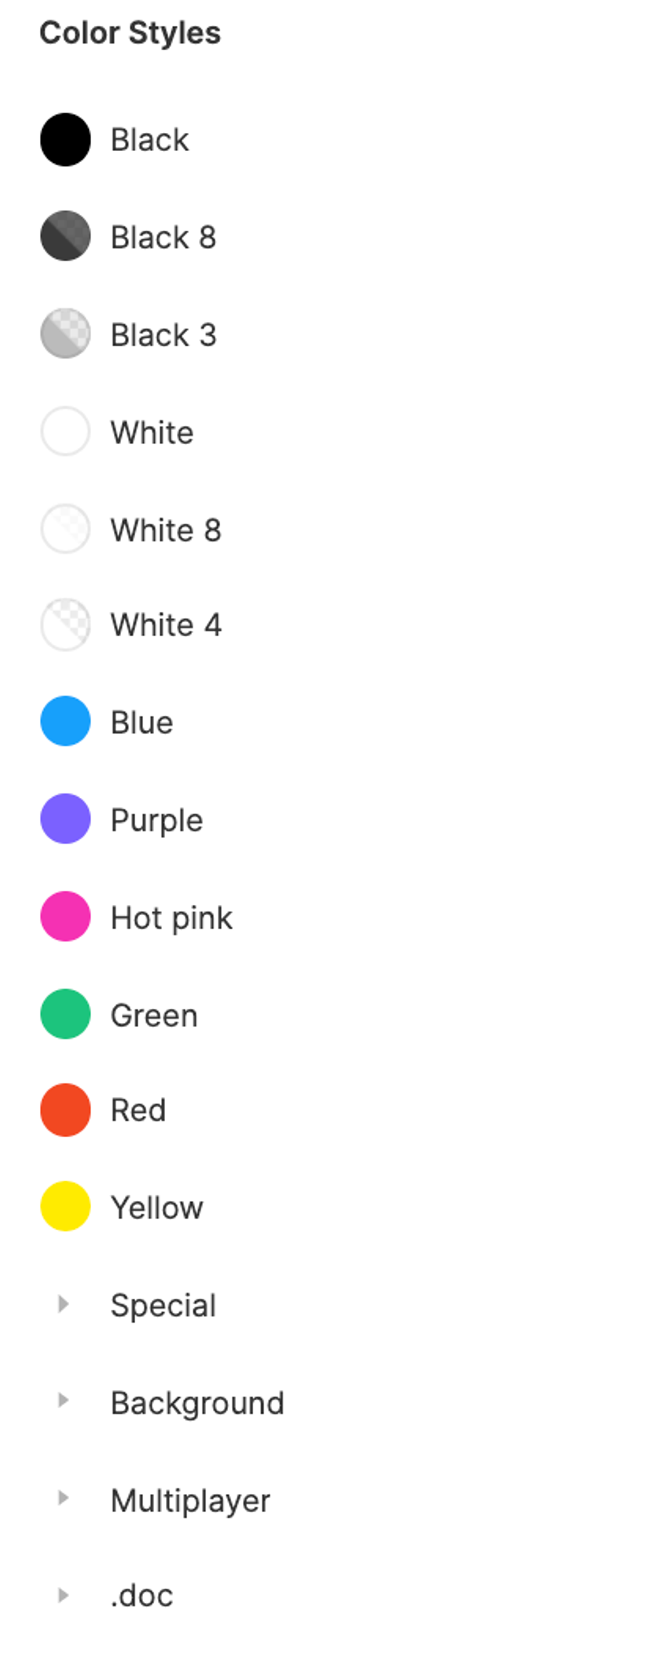
Task: Expand the Special folder arrow
Action: pos(63,1304)
